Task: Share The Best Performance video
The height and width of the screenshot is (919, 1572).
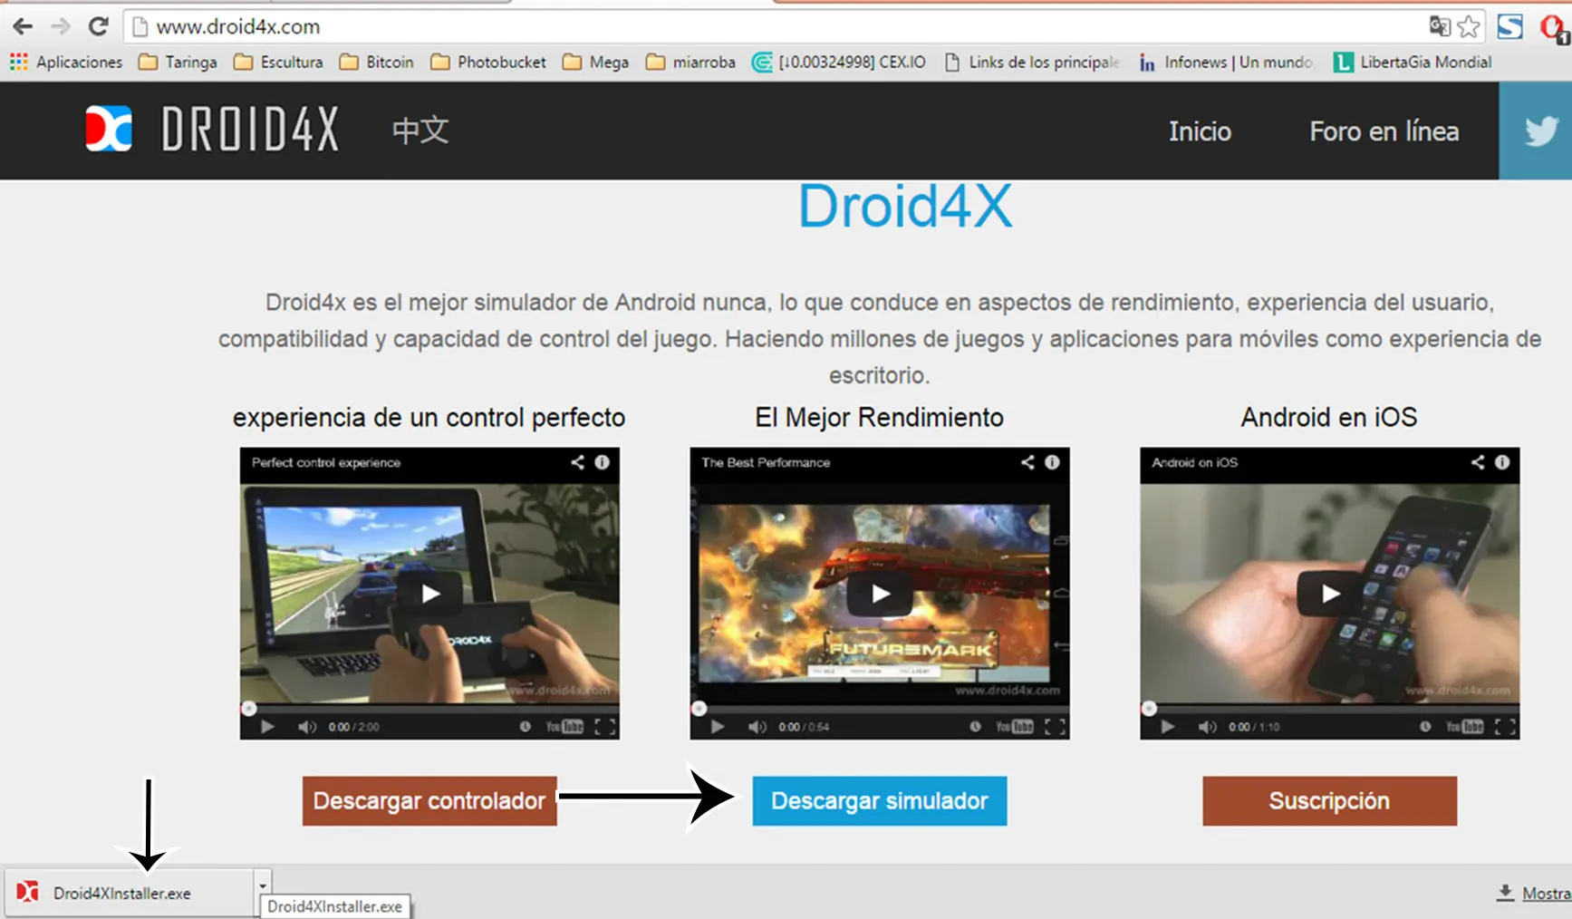Action: coord(1027,462)
